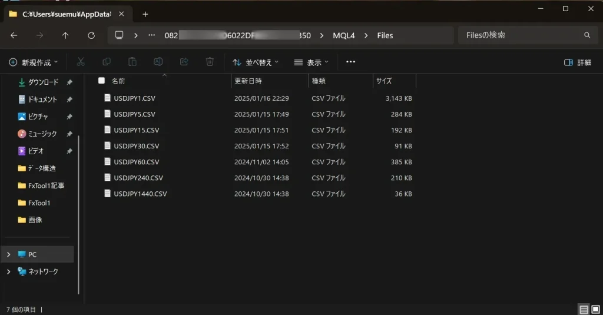Go back with the left arrow
Image resolution: width=603 pixels, height=315 pixels.
[14, 35]
